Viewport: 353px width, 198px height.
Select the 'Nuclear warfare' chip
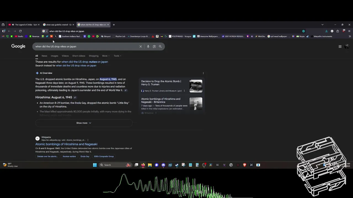69,156
